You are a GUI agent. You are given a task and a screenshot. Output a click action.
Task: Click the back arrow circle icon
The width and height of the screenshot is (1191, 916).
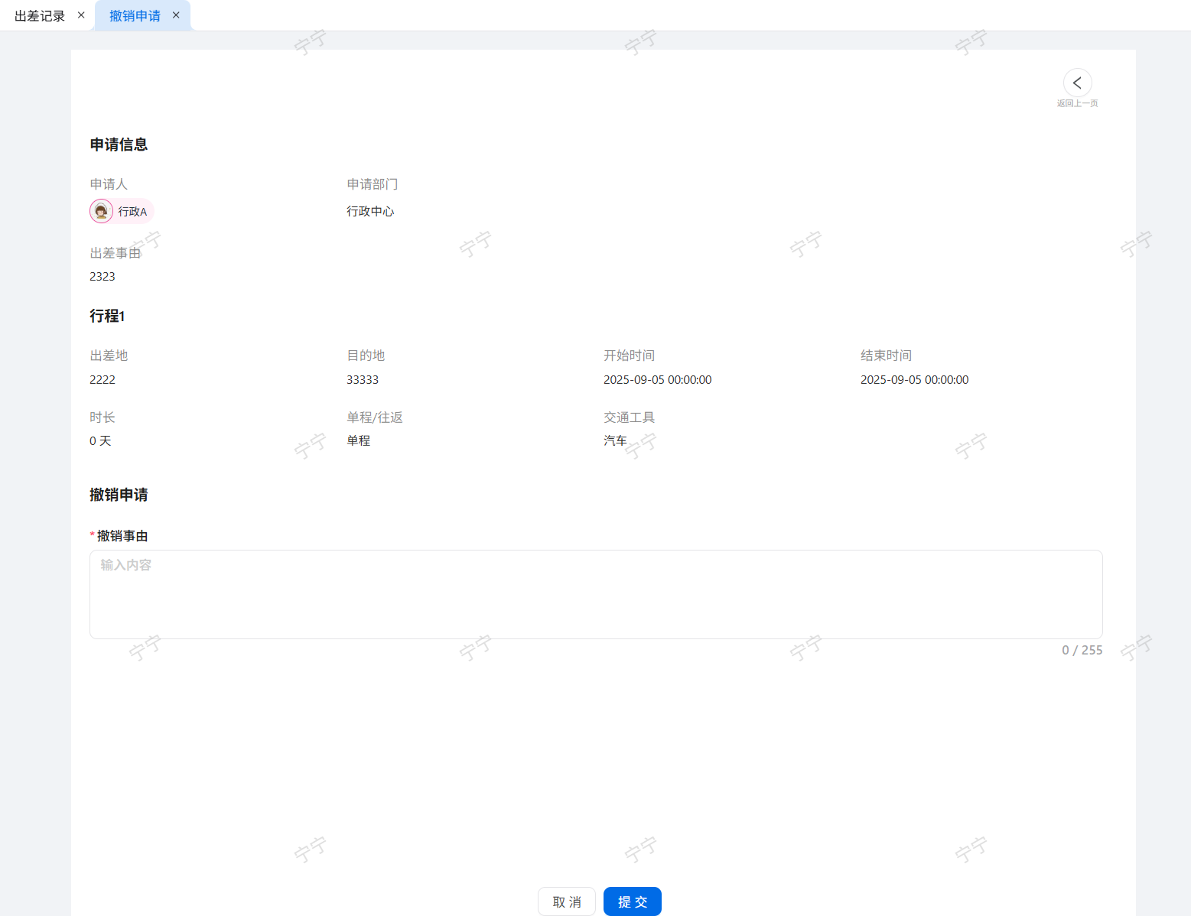(1077, 83)
